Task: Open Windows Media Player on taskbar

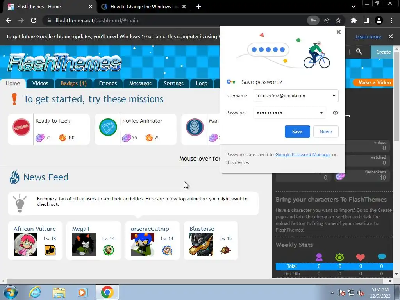Action: coord(82,292)
